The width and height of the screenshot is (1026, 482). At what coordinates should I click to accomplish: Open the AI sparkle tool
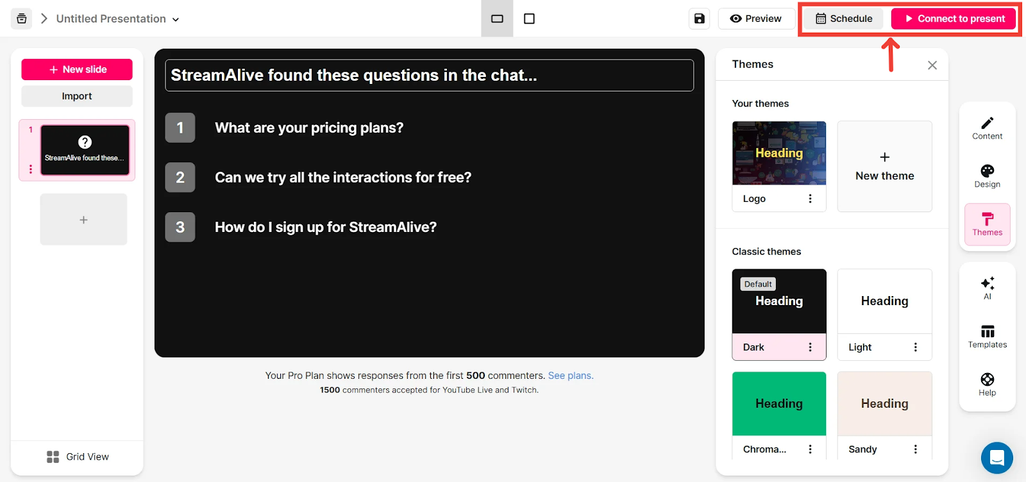pyautogui.click(x=987, y=283)
